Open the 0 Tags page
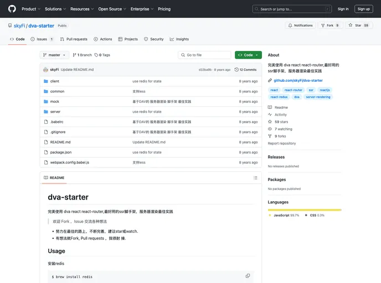Image resolution: width=381 pixels, height=283 pixels. (x=102, y=55)
